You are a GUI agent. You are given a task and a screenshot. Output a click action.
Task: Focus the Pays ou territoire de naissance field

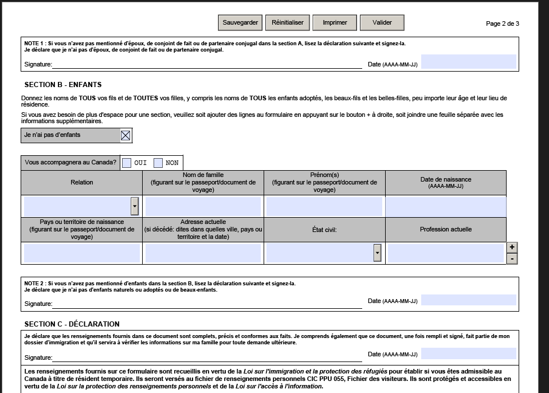click(82, 253)
